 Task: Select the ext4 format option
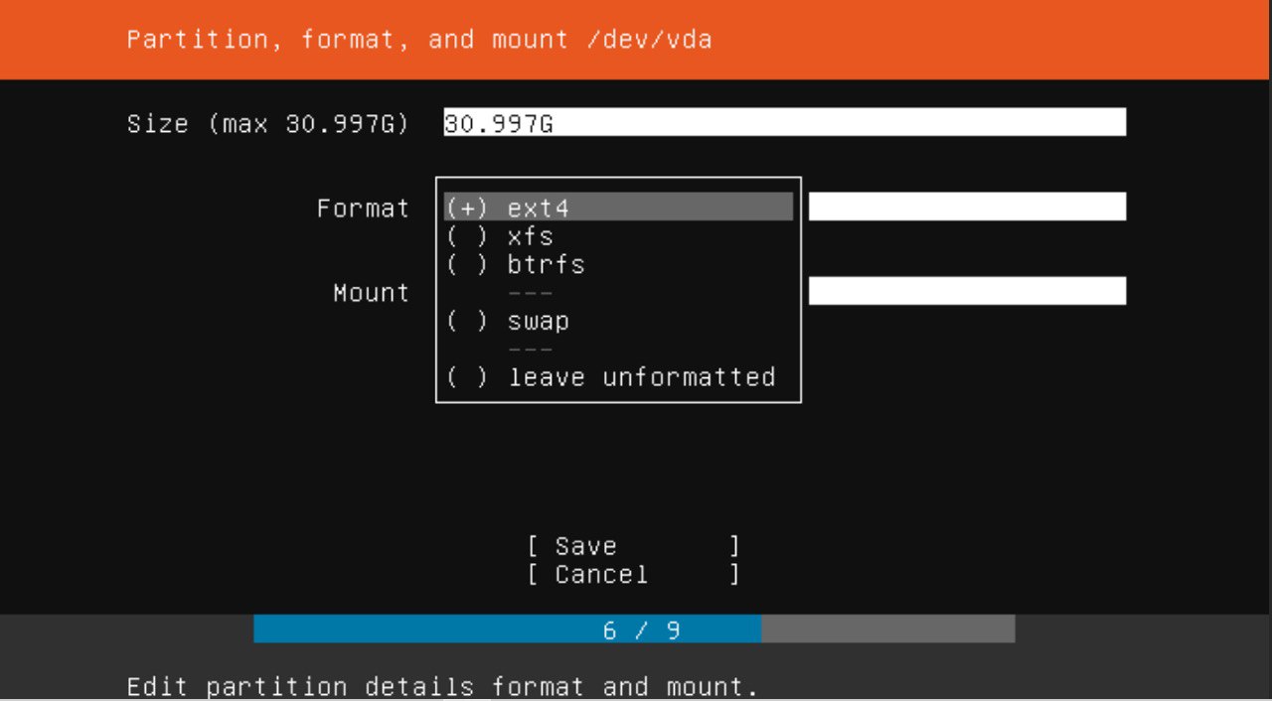pos(618,208)
